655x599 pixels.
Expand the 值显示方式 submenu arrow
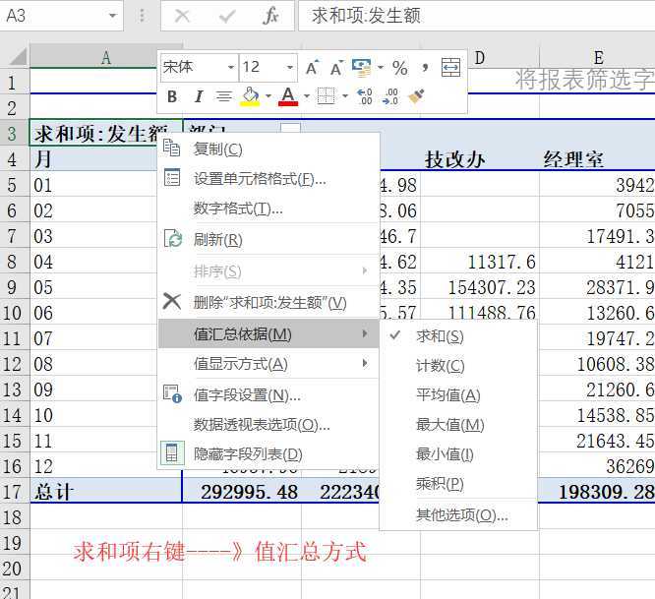click(x=365, y=363)
